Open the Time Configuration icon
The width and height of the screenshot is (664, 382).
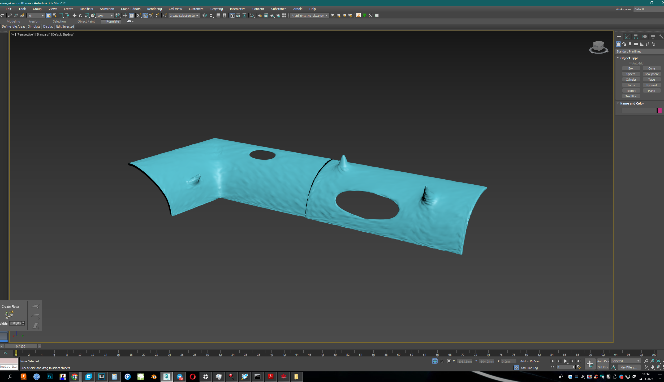[x=579, y=367]
